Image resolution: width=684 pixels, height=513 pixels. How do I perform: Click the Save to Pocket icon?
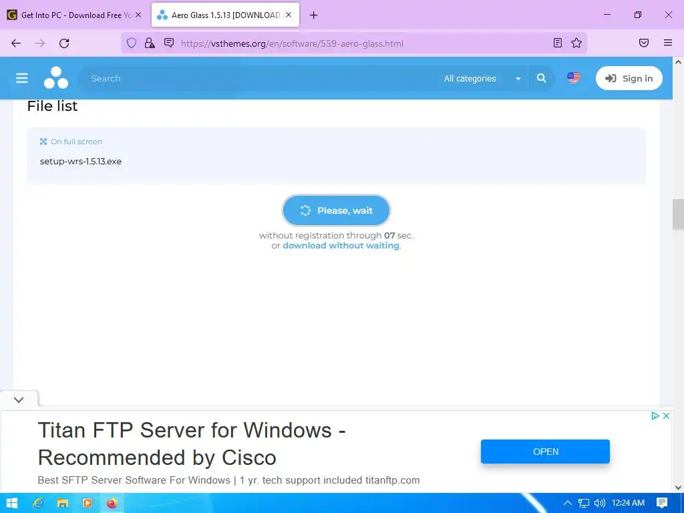[644, 43]
